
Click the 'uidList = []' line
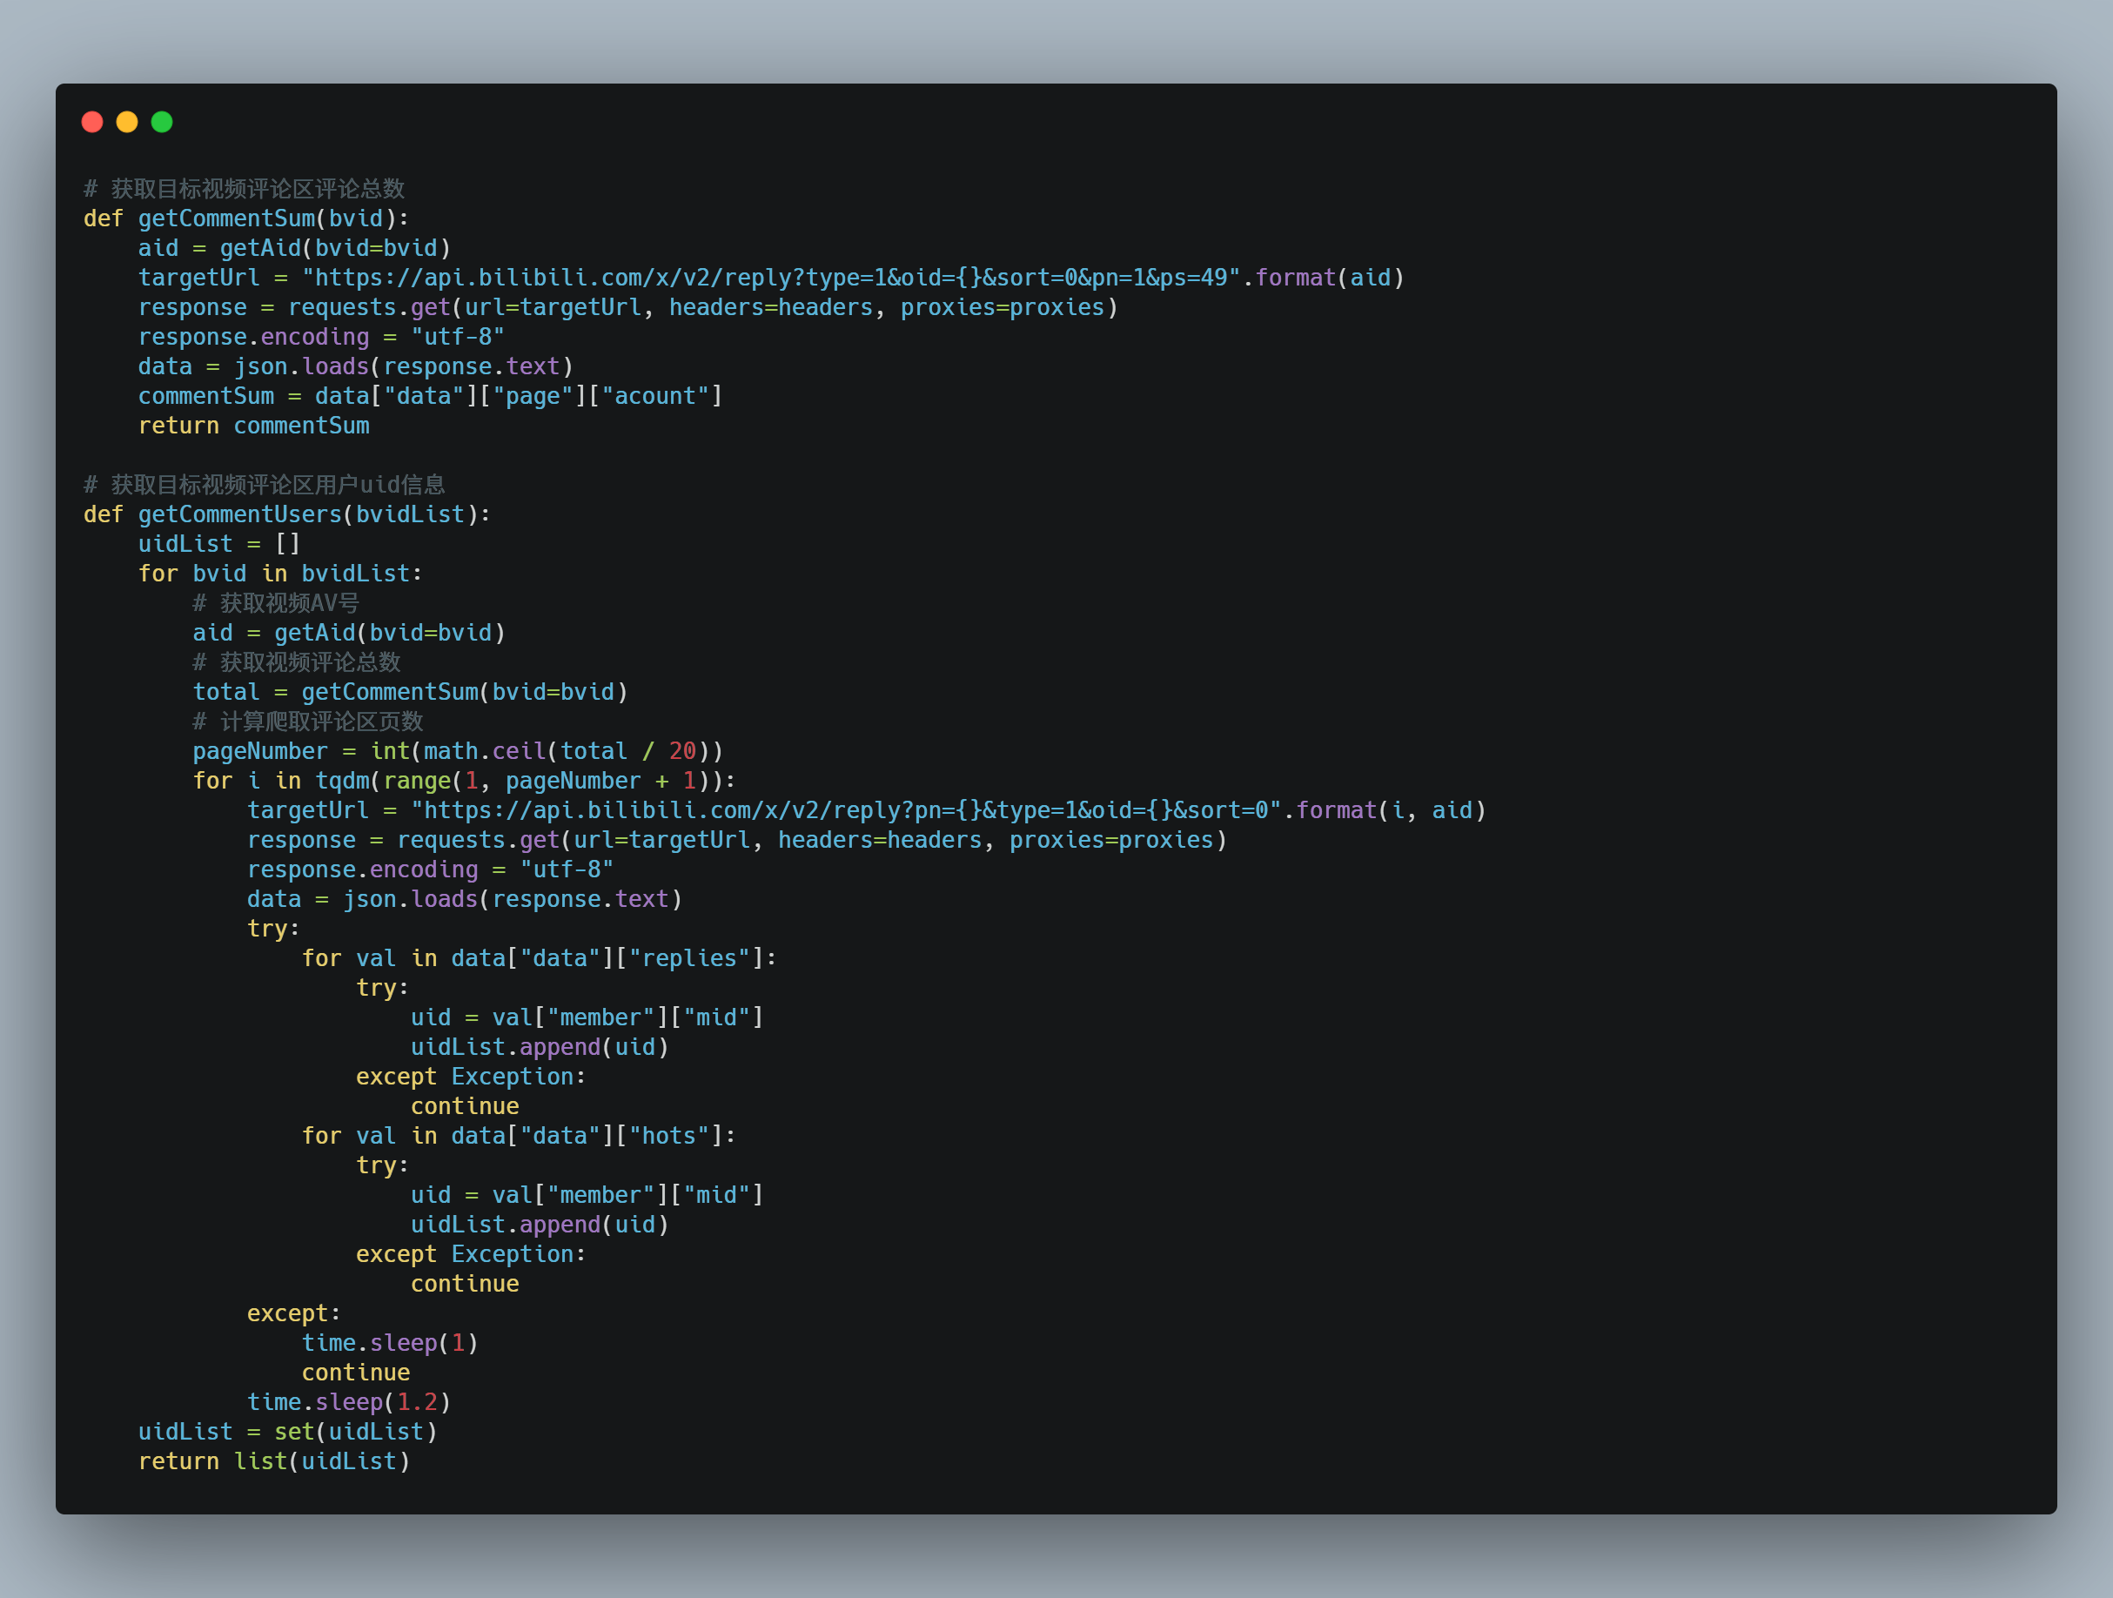point(219,545)
